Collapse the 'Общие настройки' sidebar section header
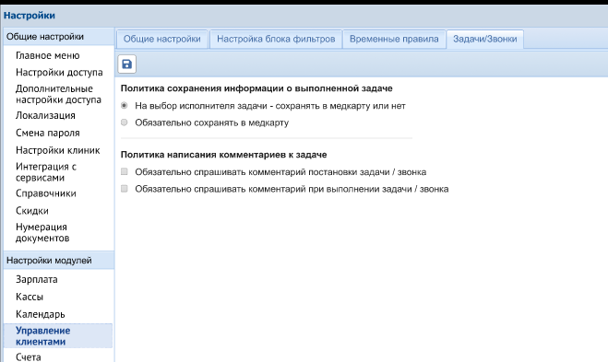608x362 pixels. click(x=58, y=37)
